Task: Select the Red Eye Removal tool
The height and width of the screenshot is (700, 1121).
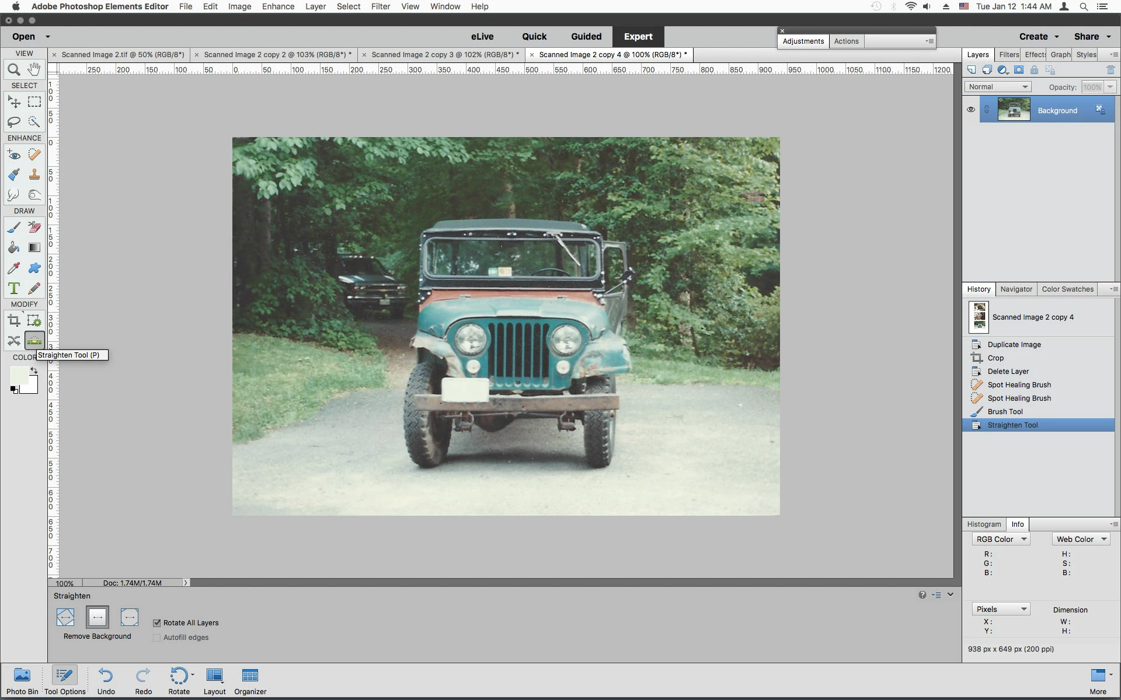Action: click(x=14, y=155)
